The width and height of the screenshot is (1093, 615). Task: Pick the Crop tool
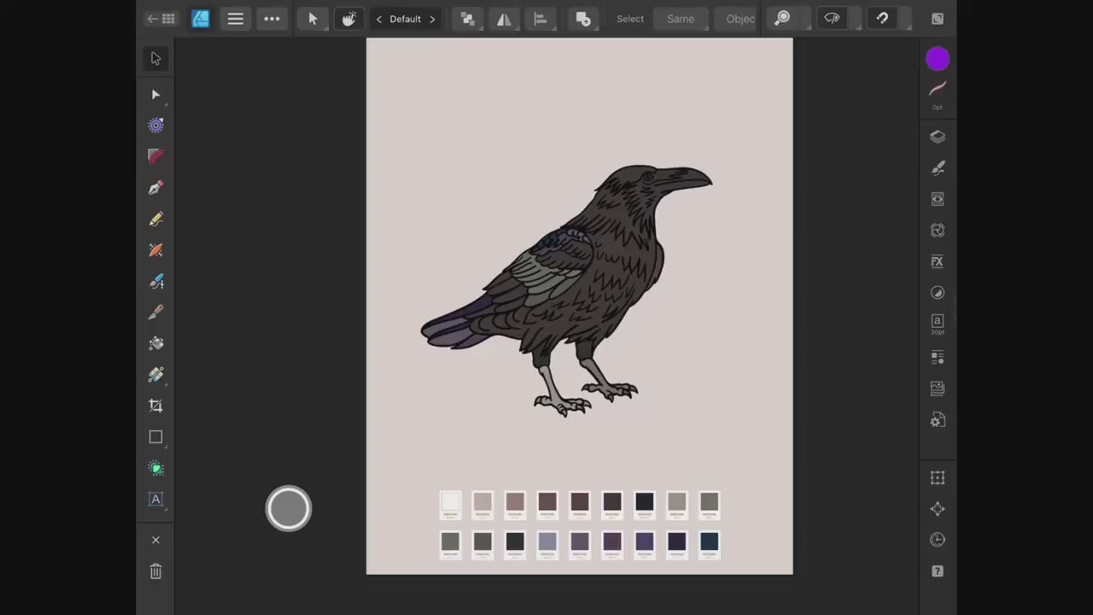[155, 406]
